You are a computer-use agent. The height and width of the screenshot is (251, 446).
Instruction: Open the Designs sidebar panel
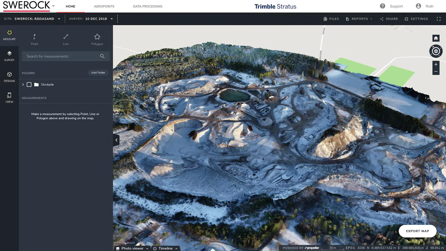coord(9,77)
